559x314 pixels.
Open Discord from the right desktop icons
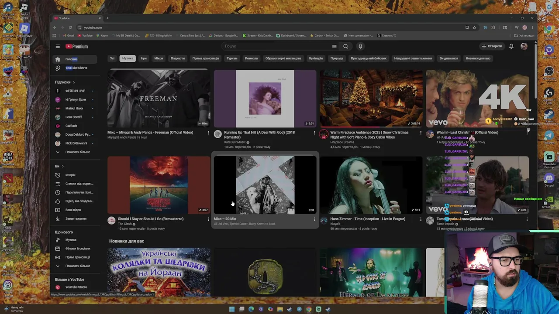click(549, 179)
